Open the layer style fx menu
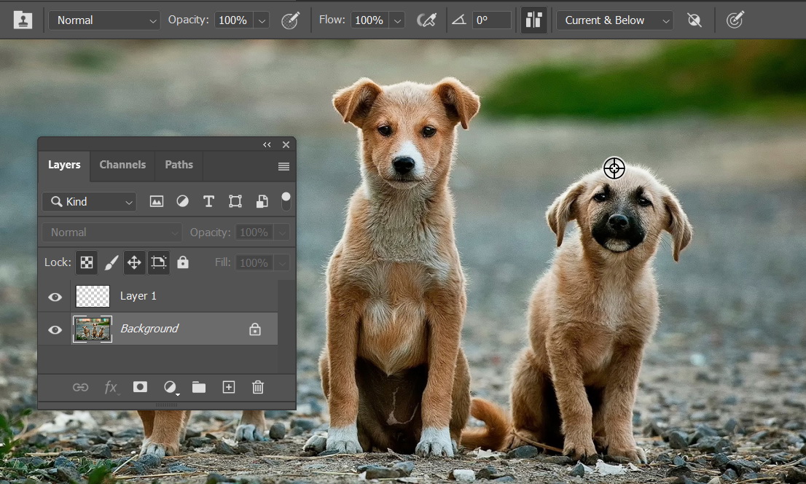Image resolution: width=806 pixels, height=484 pixels. (111, 387)
